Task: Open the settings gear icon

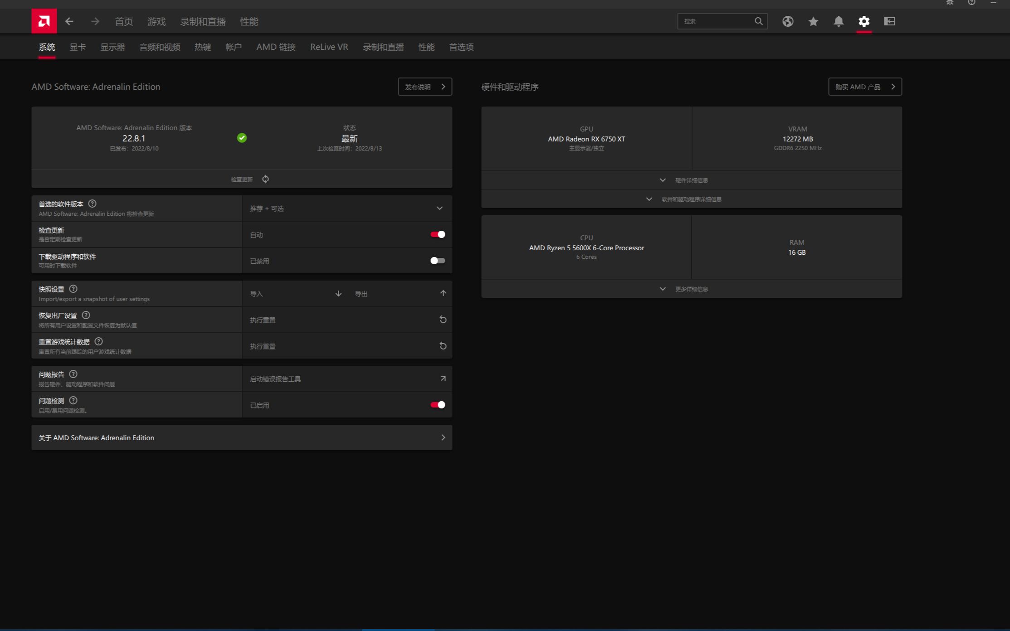Action: point(864,21)
